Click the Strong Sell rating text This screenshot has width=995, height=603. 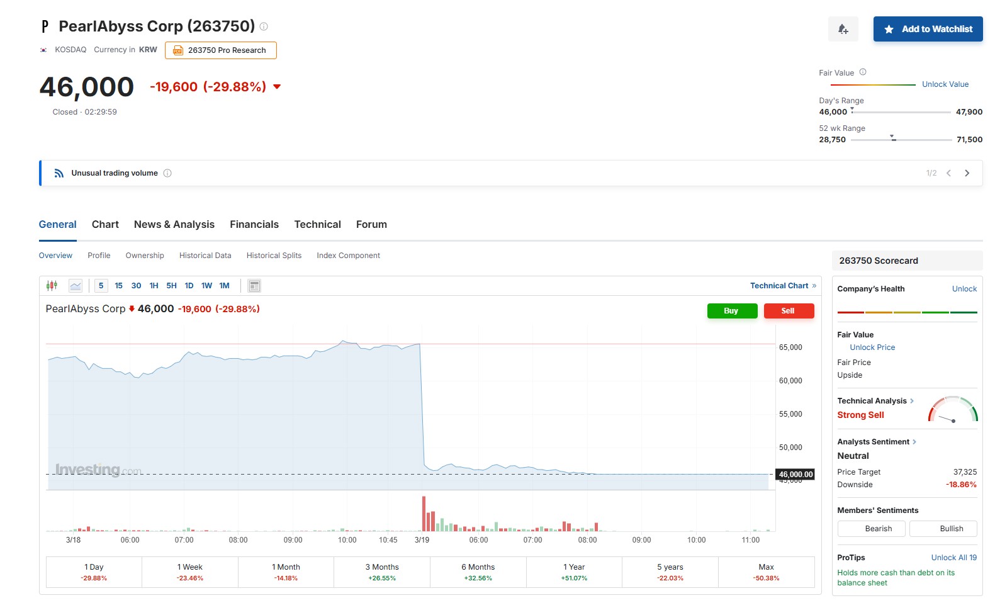pos(860,415)
